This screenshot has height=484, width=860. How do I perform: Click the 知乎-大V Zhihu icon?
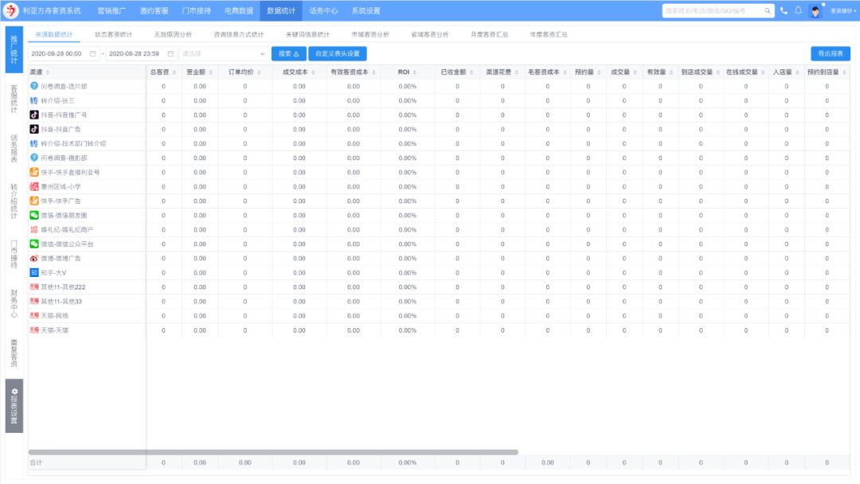pos(34,273)
